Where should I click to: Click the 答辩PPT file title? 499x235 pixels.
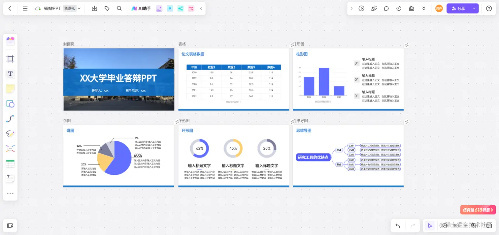click(x=52, y=9)
